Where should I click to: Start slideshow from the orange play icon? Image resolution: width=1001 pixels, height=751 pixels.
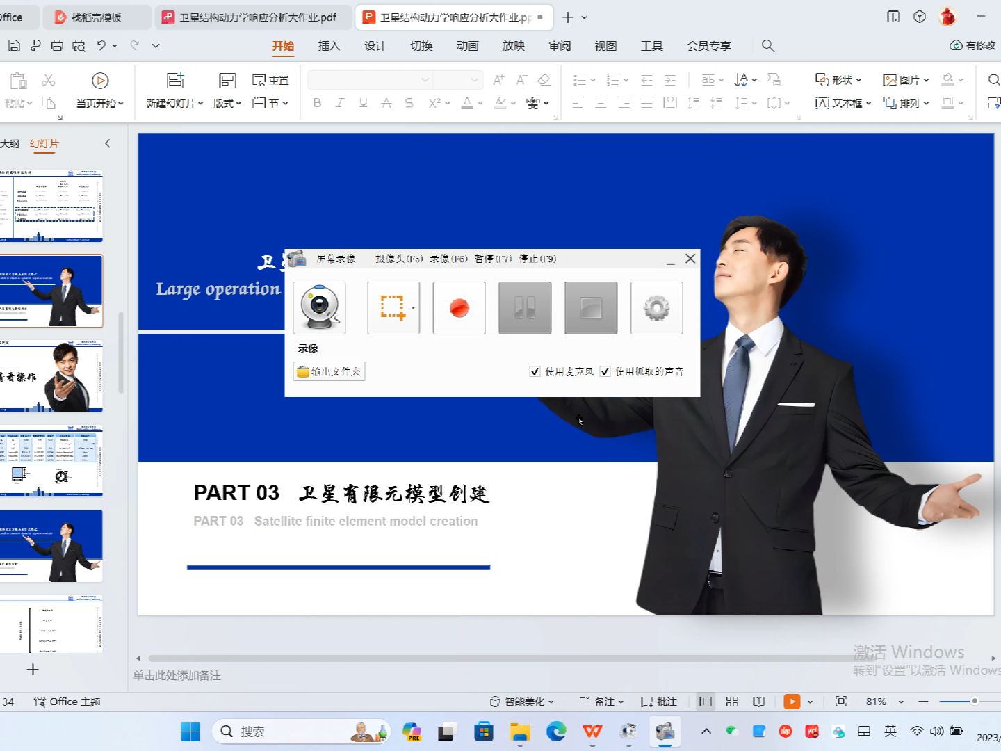pyautogui.click(x=792, y=701)
